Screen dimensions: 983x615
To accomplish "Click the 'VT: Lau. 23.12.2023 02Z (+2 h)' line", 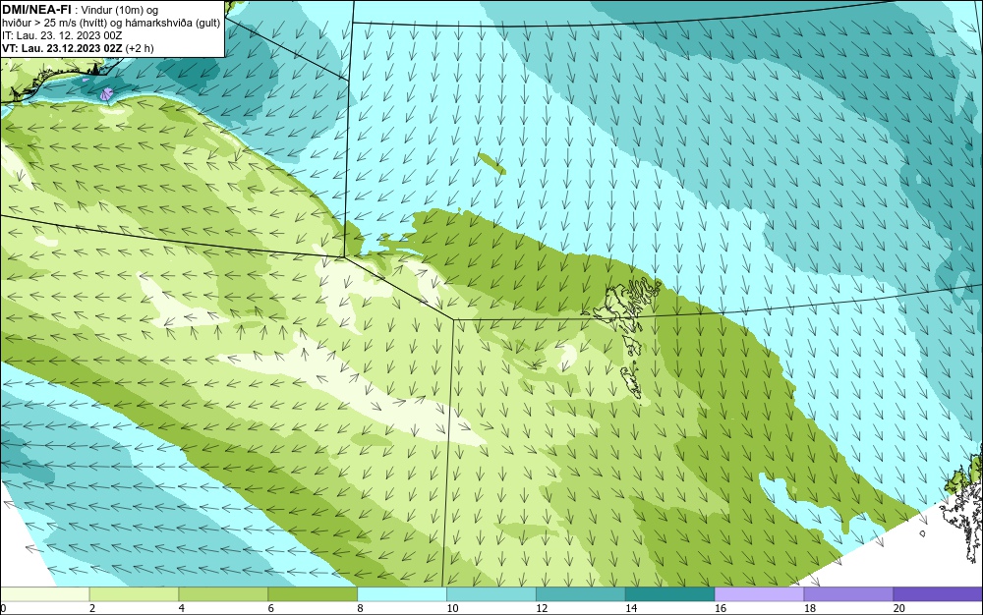I will [78, 48].
